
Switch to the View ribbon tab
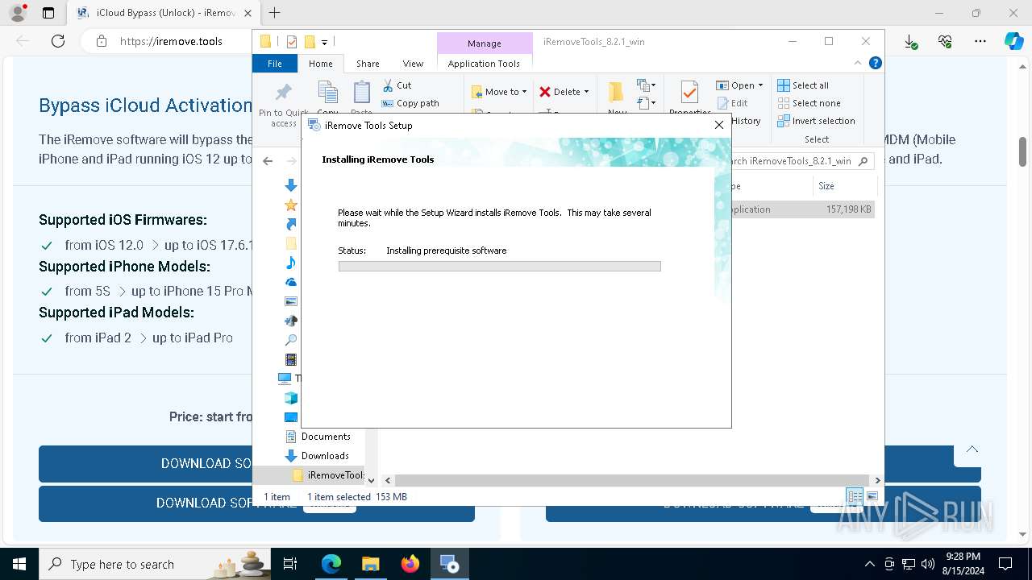tap(413, 64)
